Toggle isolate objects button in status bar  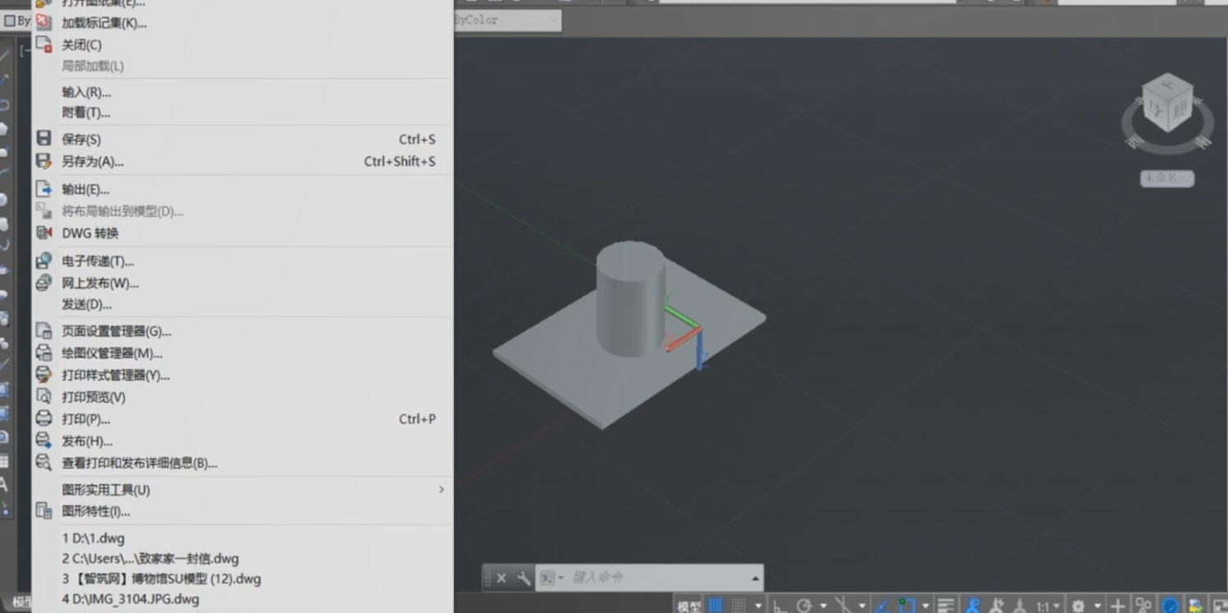pyautogui.click(x=1143, y=606)
